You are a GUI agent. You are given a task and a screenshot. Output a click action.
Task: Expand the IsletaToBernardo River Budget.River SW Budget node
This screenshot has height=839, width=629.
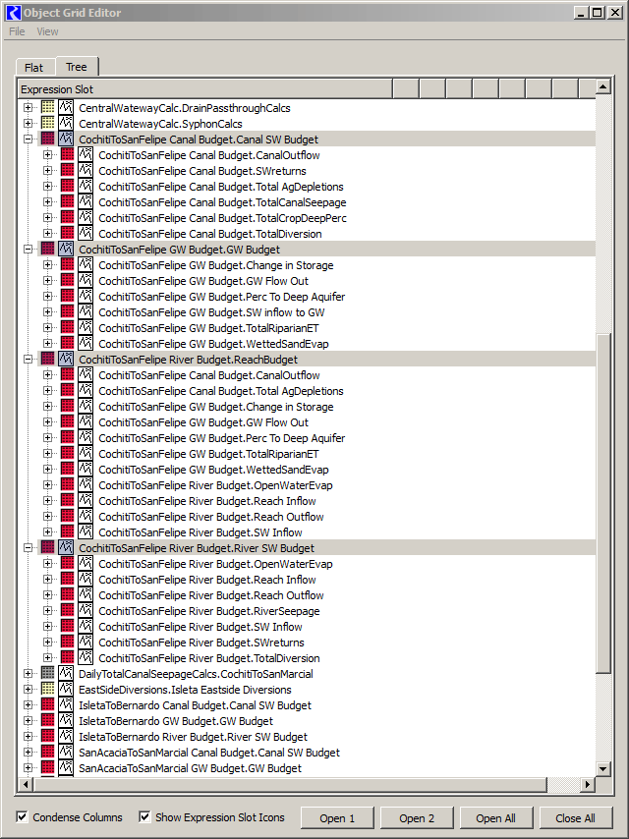pyautogui.click(x=28, y=737)
